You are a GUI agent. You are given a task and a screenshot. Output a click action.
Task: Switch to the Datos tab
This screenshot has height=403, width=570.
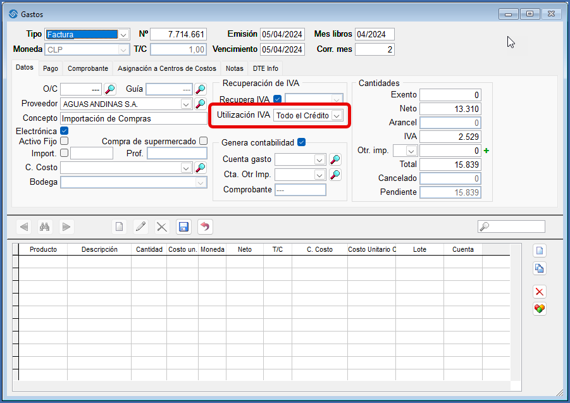tap(25, 67)
